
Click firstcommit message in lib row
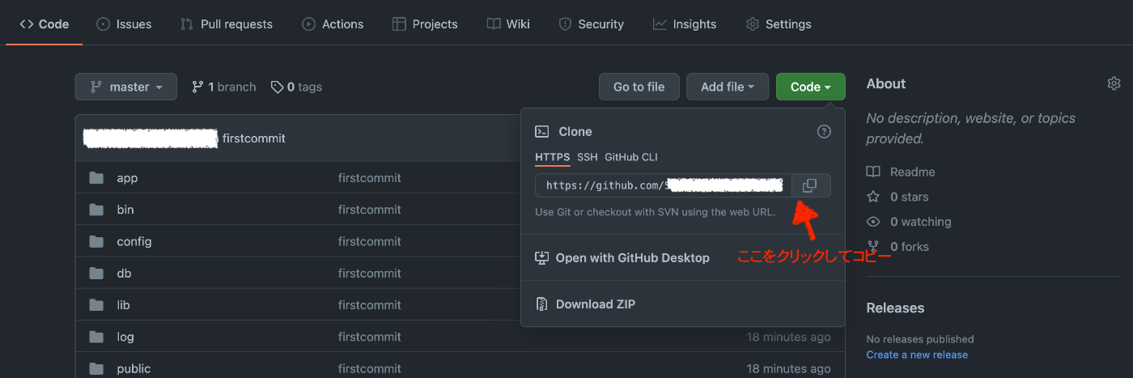370,305
